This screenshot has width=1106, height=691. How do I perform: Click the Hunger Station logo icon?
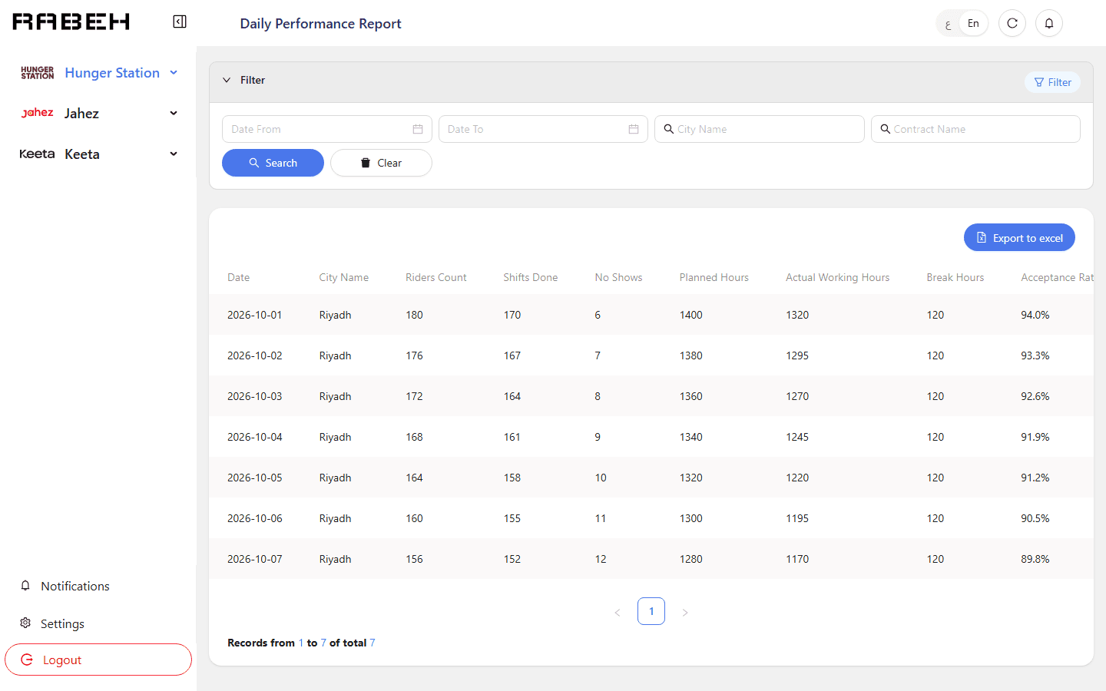tap(38, 73)
